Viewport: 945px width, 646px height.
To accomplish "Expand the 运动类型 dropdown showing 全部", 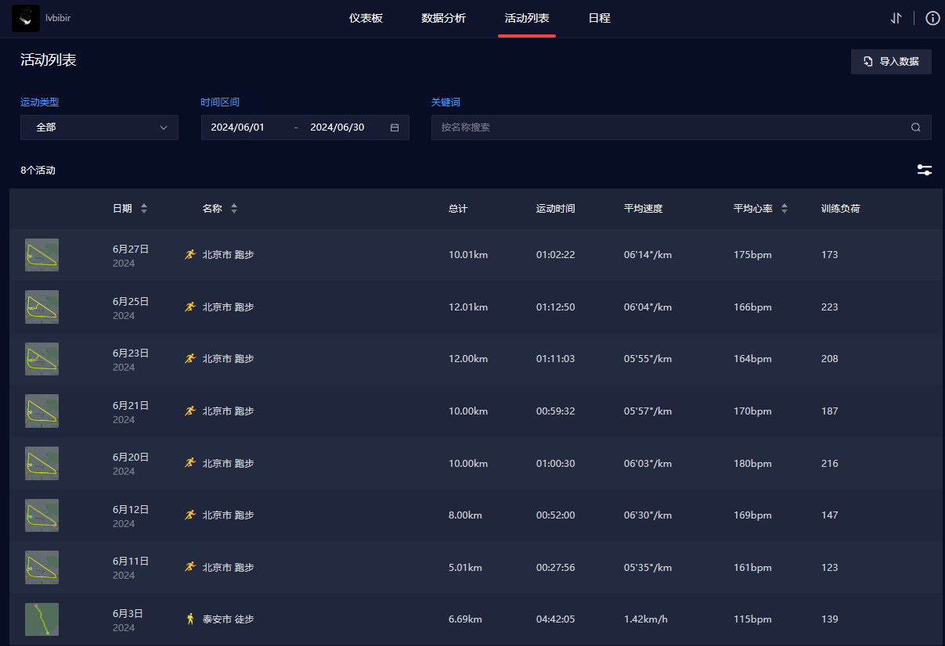I will 99,127.
